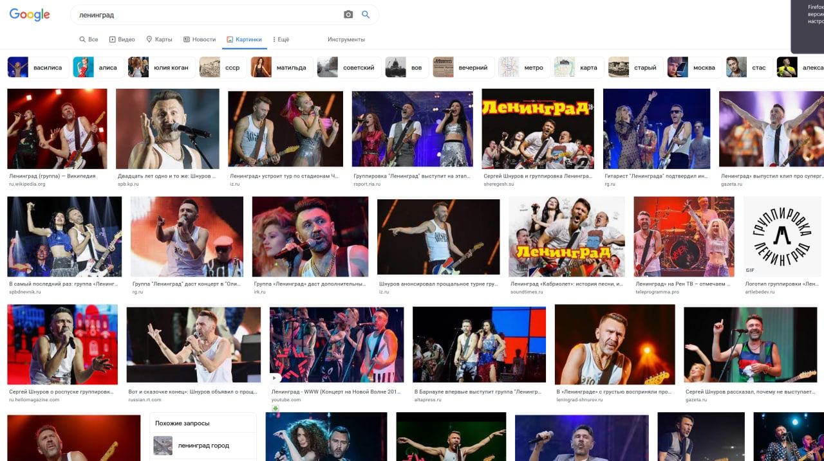Select the Картинки tab
The height and width of the screenshot is (461, 824).
[244, 39]
